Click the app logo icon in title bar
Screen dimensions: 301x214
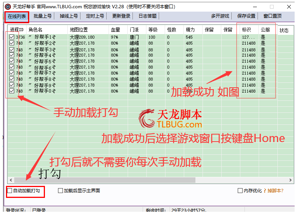pos(8,7)
